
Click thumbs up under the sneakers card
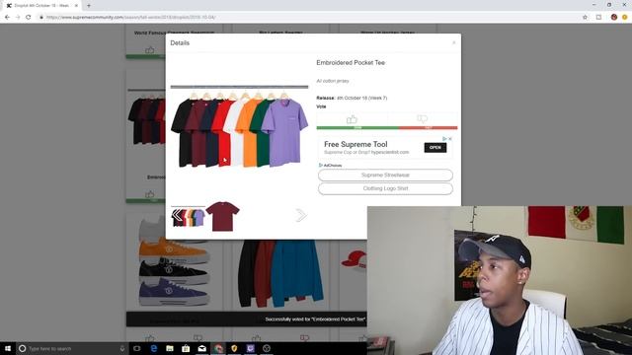pyautogui.click(x=150, y=338)
